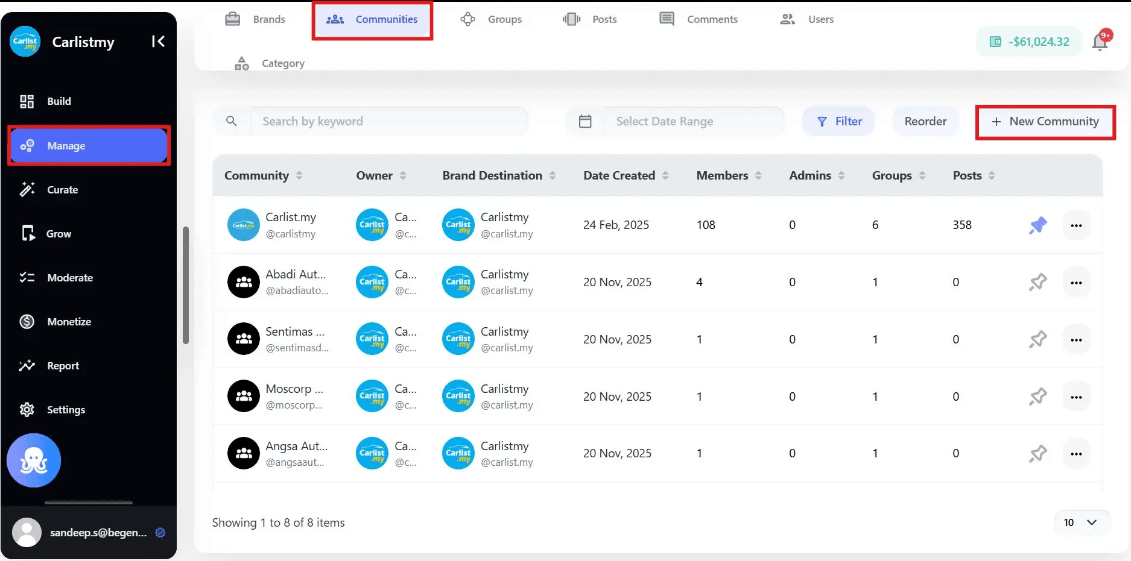The width and height of the screenshot is (1131, 561).
Task: Switch to the Groups tab
Action: tap(491, 19)
